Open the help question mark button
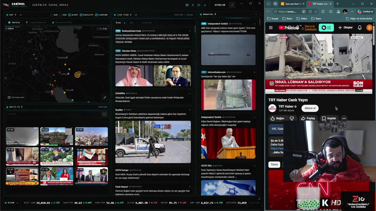 pos(232,5)
